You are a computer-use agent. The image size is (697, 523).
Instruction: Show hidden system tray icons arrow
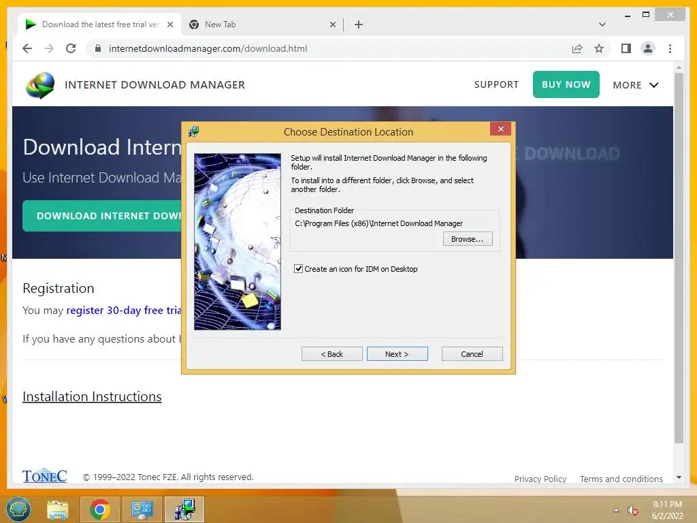(616, 510)
